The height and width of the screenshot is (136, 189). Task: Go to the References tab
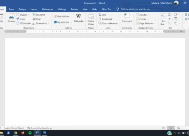(48, 9)
